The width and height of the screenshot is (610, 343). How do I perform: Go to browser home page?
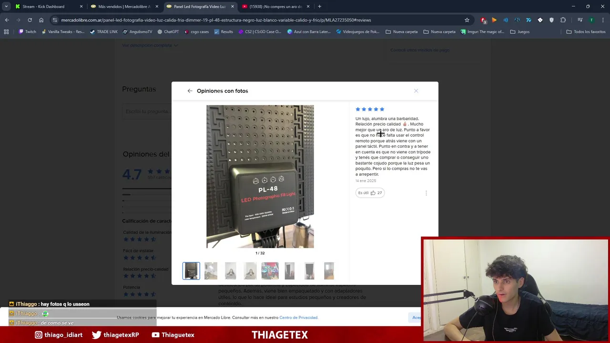41,20
